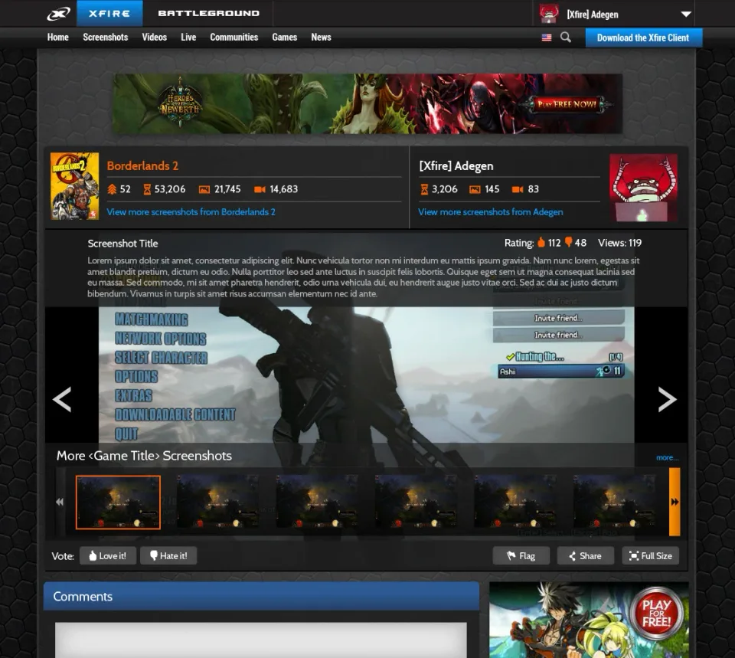Screen dimensions: 735x658
Task: Advance thumbnail strip with orange double-right arrow
Action: pos(675,502)
